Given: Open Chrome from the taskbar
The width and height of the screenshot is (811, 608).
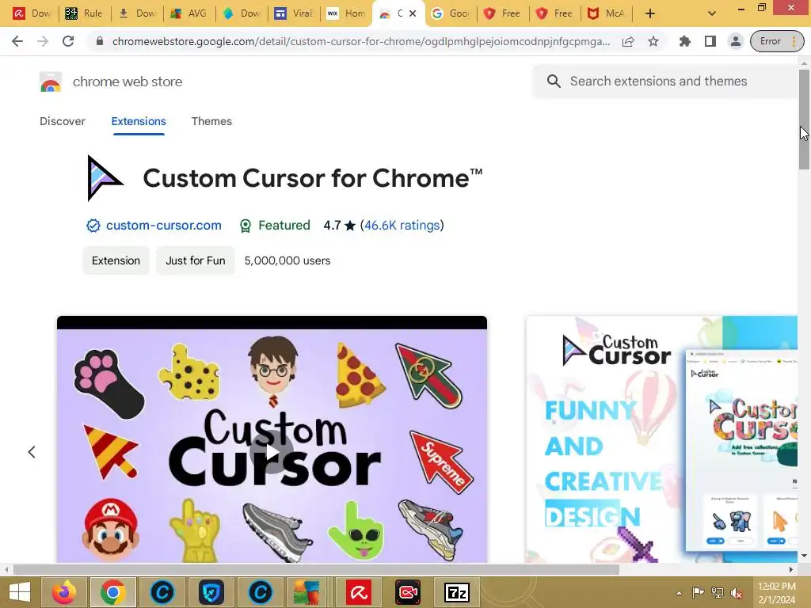Looking at the screenshot, I should point(113,592).
